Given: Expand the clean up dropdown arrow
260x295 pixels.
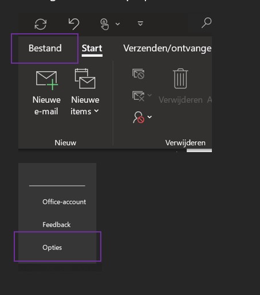Looking at the screenshot, I should point(149,95).
